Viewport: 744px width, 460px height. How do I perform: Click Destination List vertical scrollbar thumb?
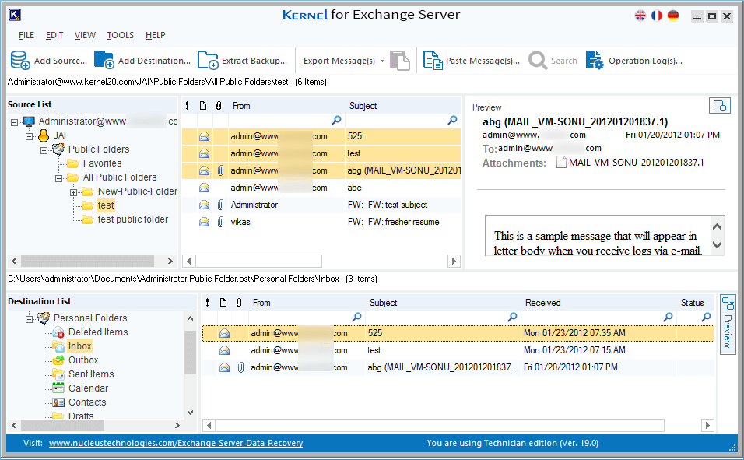(x=190, y=353)
